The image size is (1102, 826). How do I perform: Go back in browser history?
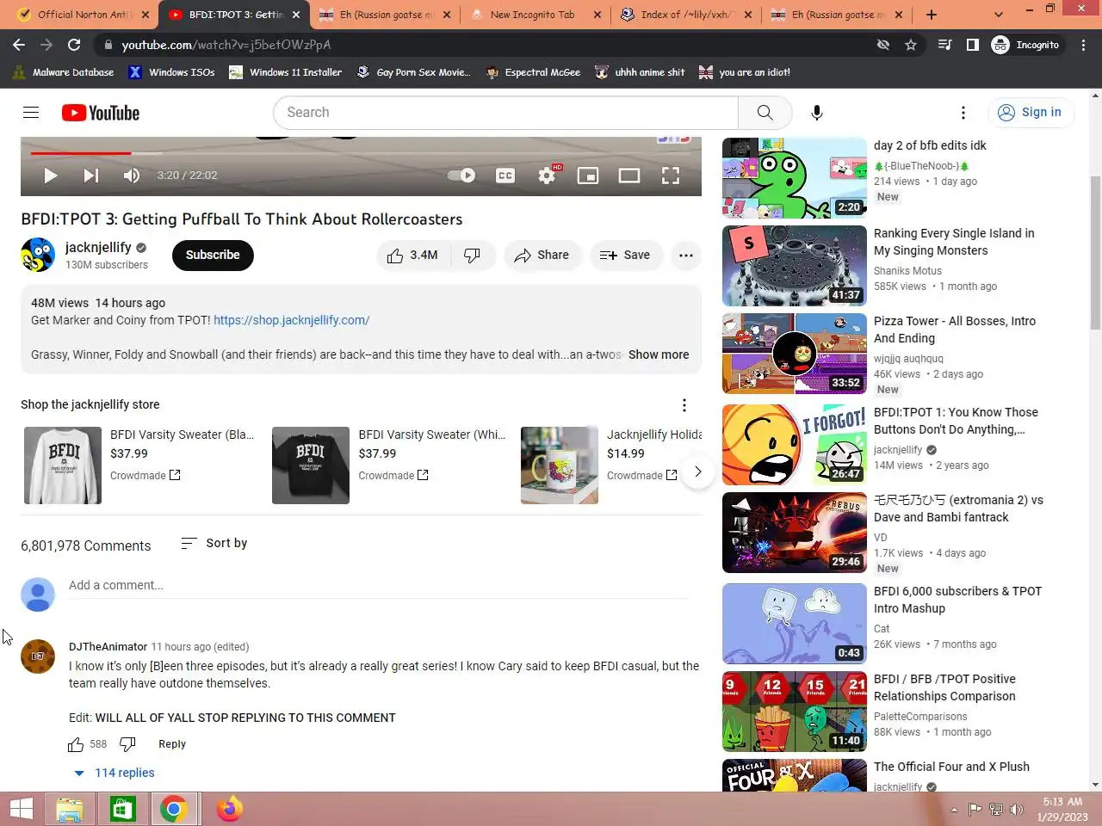click(19, 45)
